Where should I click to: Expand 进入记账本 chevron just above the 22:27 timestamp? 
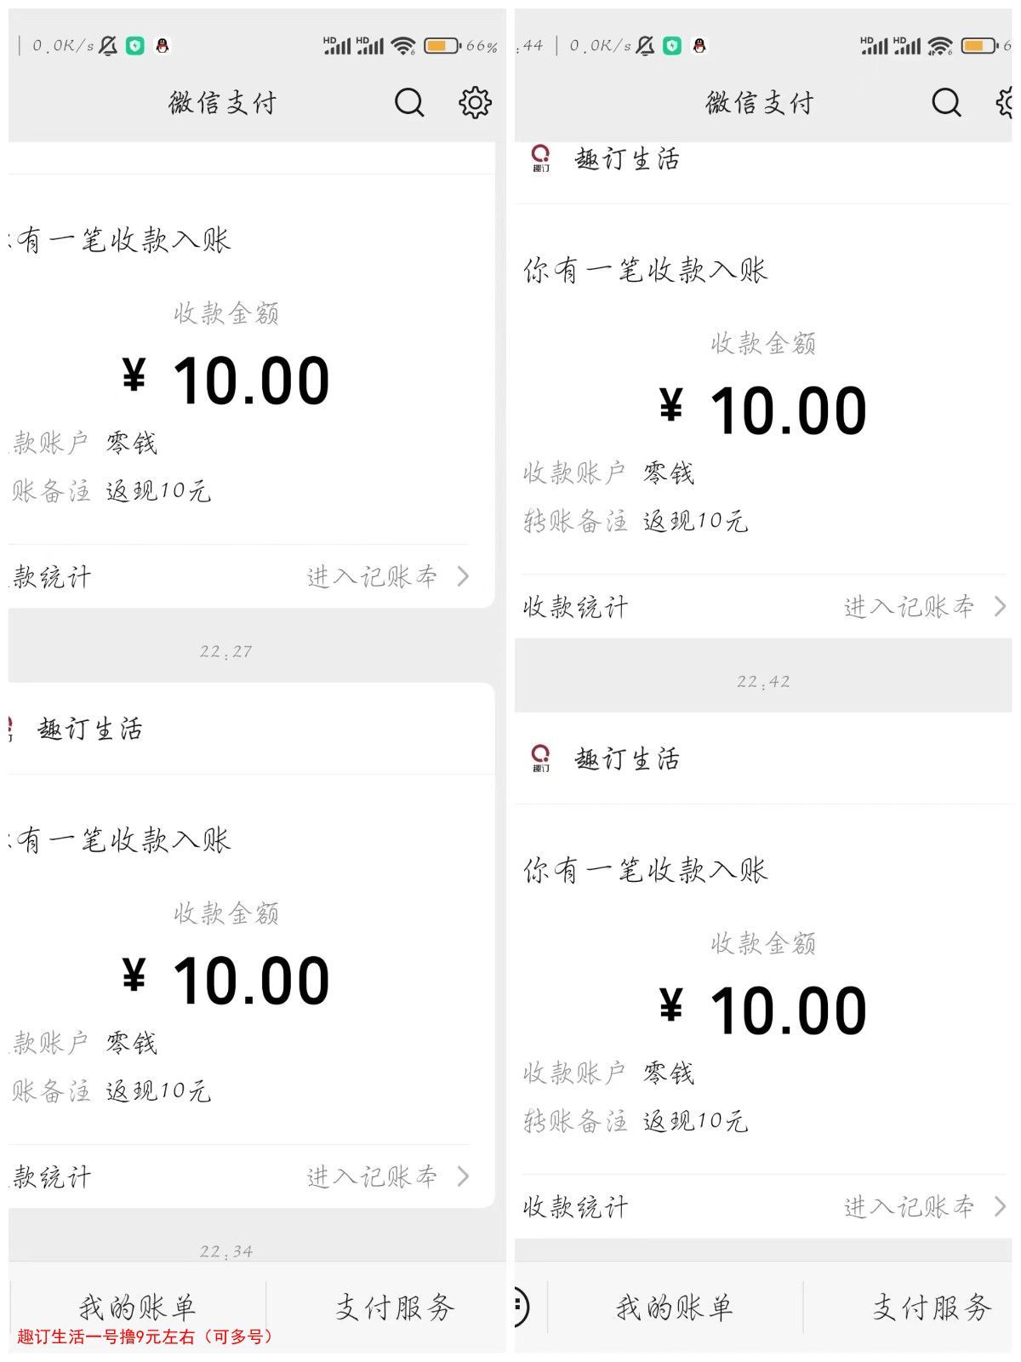point(463,576)
